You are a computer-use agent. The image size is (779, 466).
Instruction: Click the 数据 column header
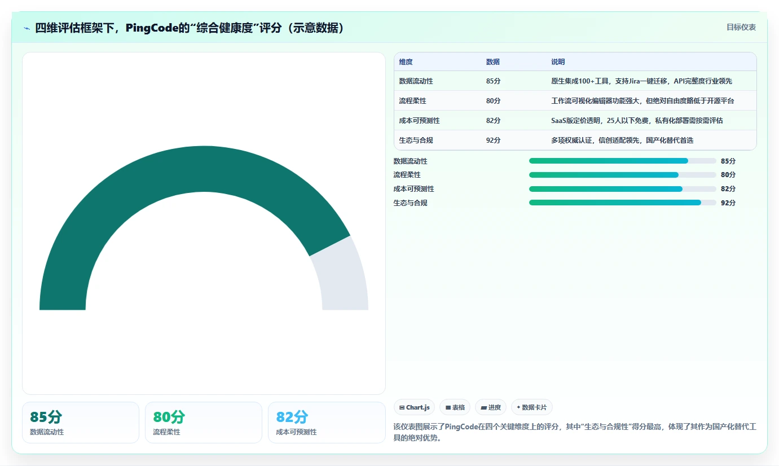click(492, 62)
